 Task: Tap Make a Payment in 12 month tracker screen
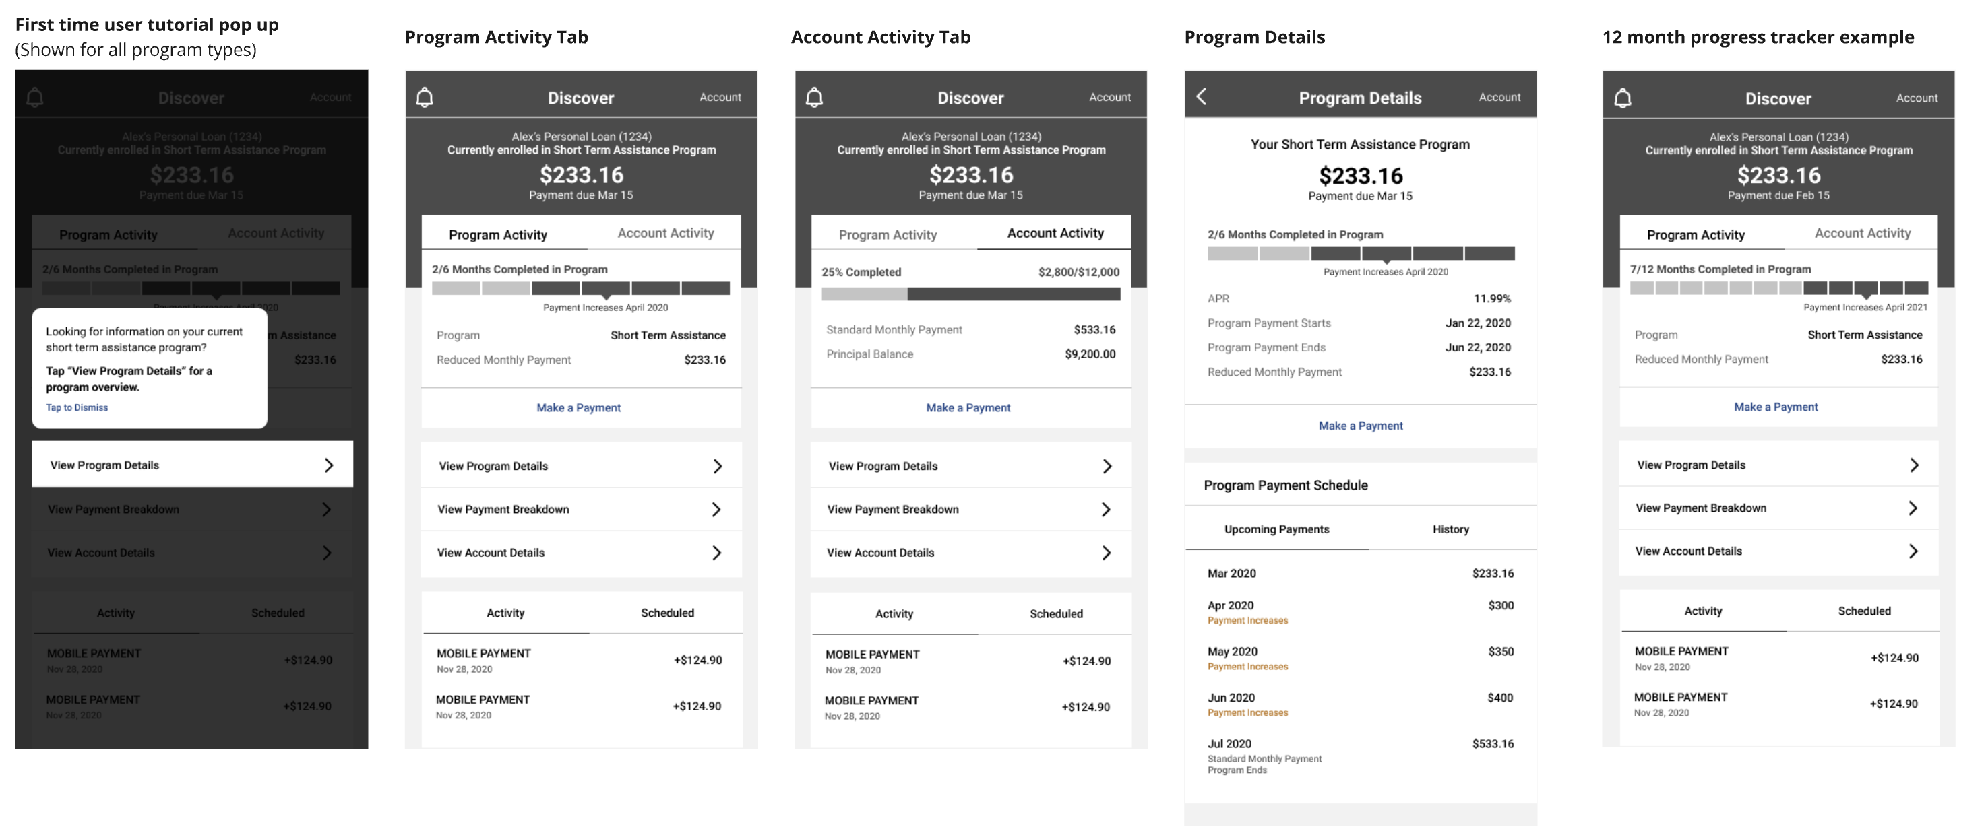point(1775,407)
